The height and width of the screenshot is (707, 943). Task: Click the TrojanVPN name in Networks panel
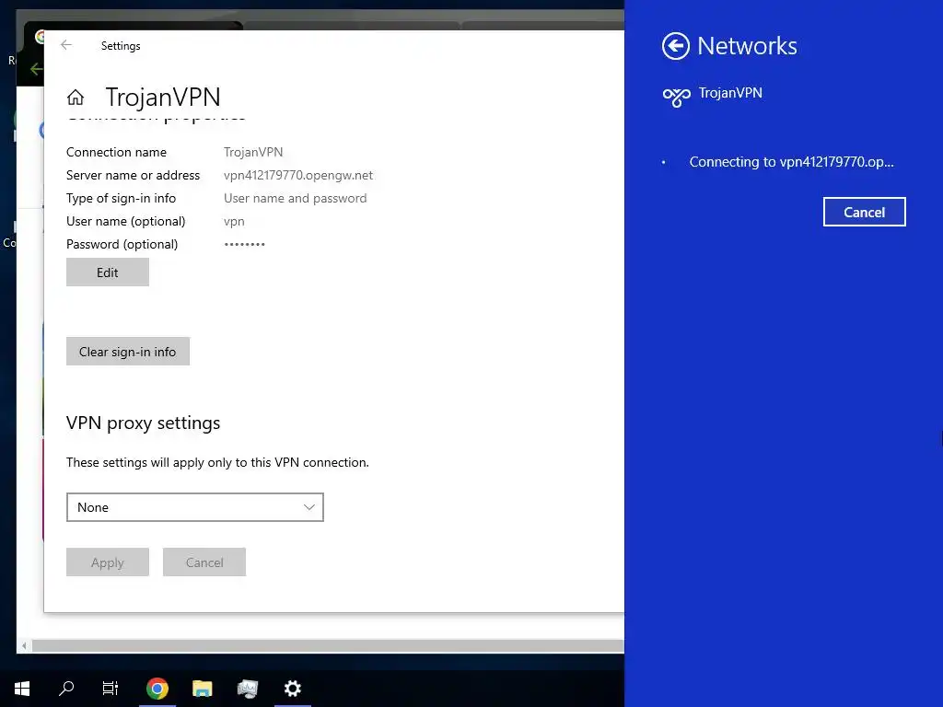[730, 93]
